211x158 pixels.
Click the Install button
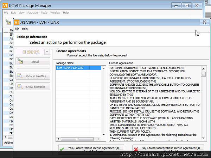click(x=33, y=61)
